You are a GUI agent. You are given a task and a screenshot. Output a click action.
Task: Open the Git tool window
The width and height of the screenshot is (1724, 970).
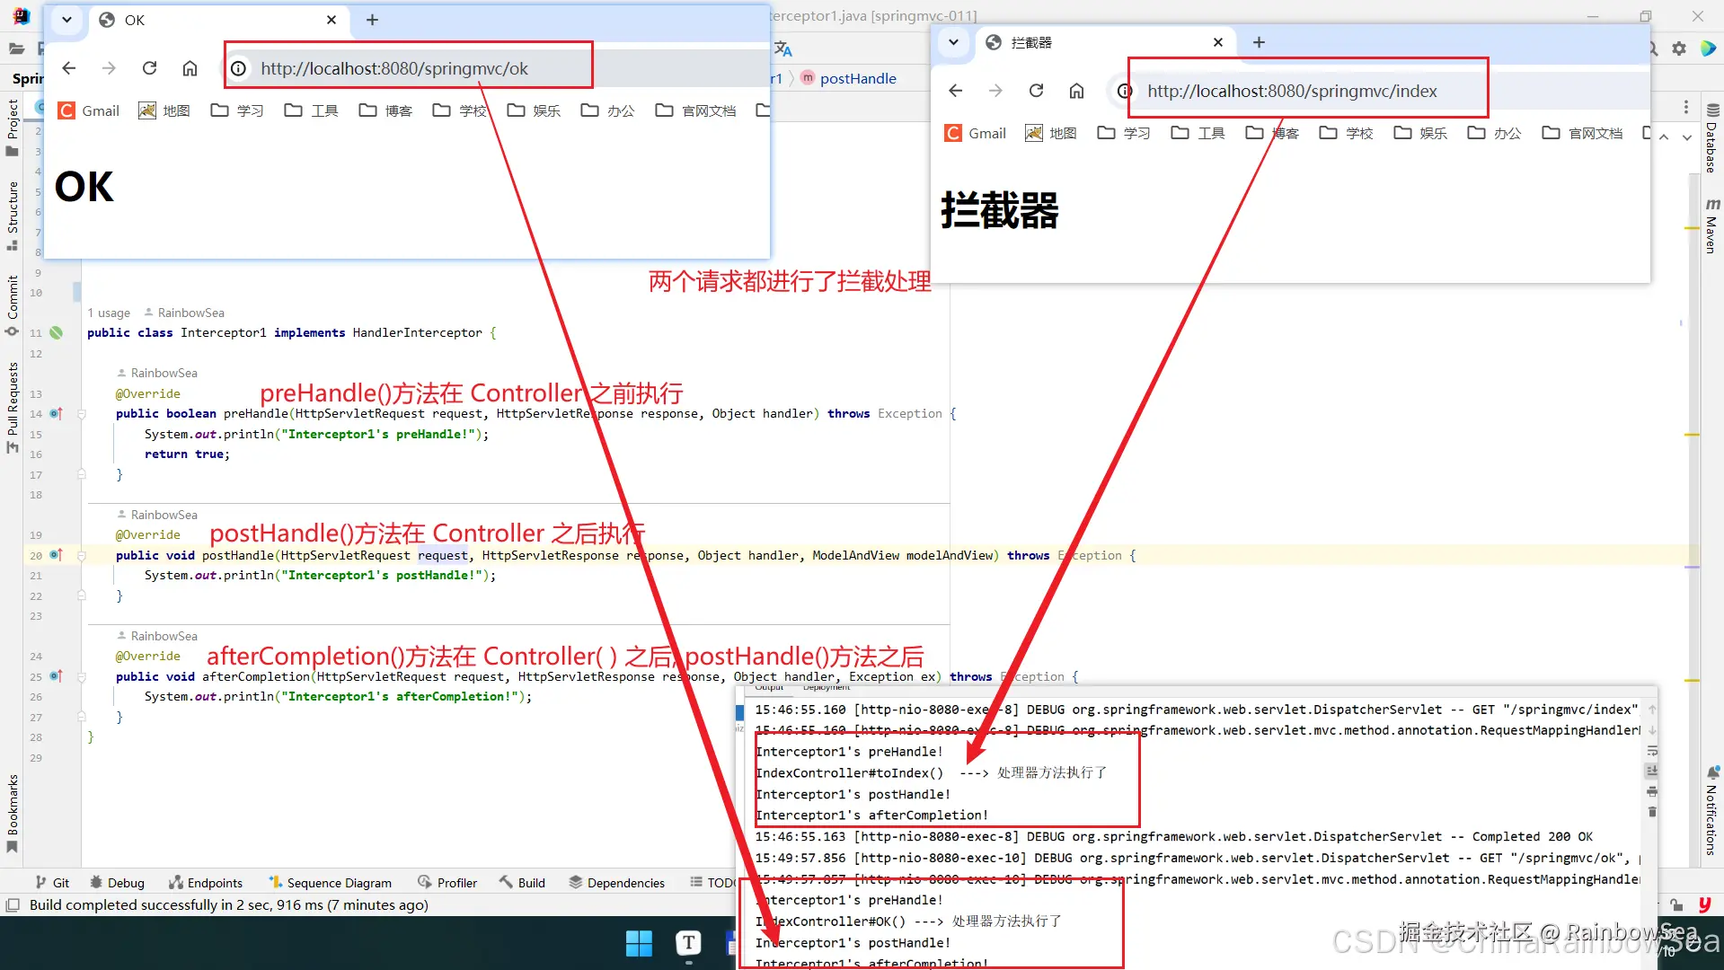pyautogui.click(x=52, y=882)
